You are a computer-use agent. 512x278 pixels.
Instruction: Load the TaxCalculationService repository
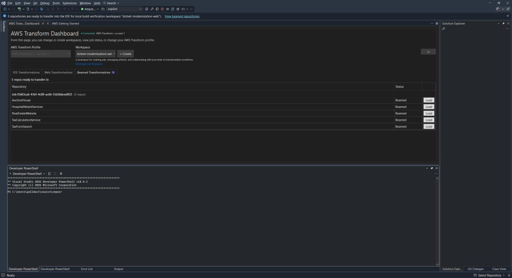(428, 120)
